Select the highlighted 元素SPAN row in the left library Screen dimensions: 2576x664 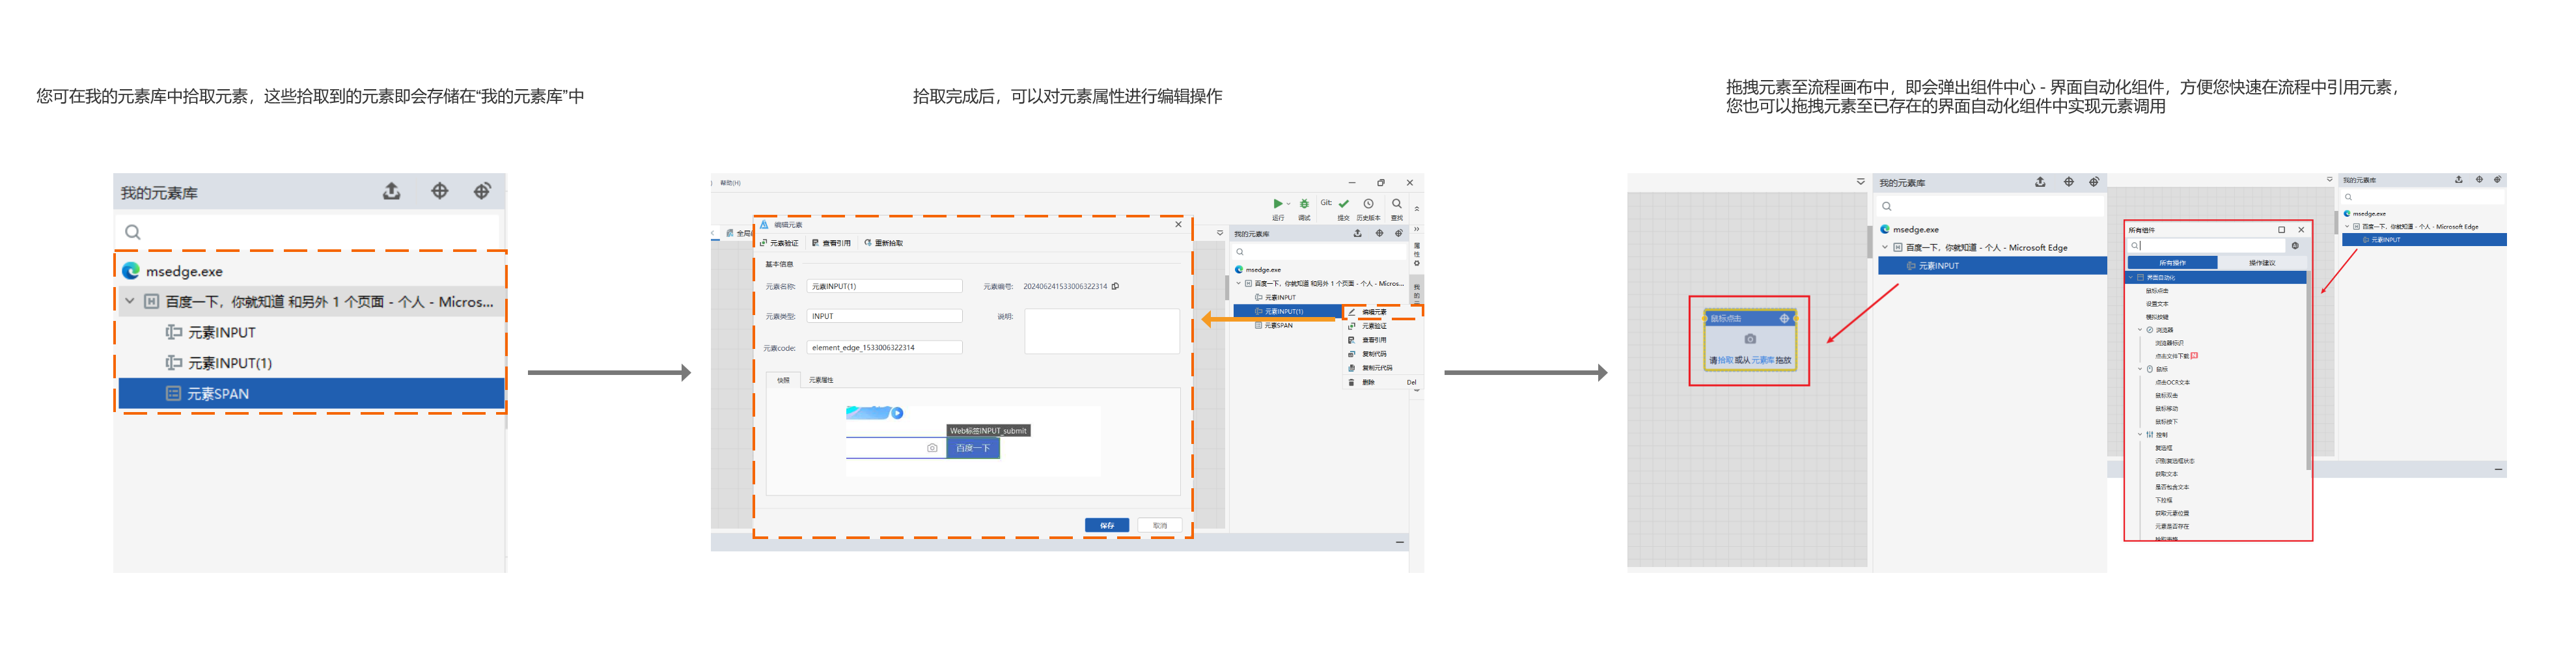point(311,393)
